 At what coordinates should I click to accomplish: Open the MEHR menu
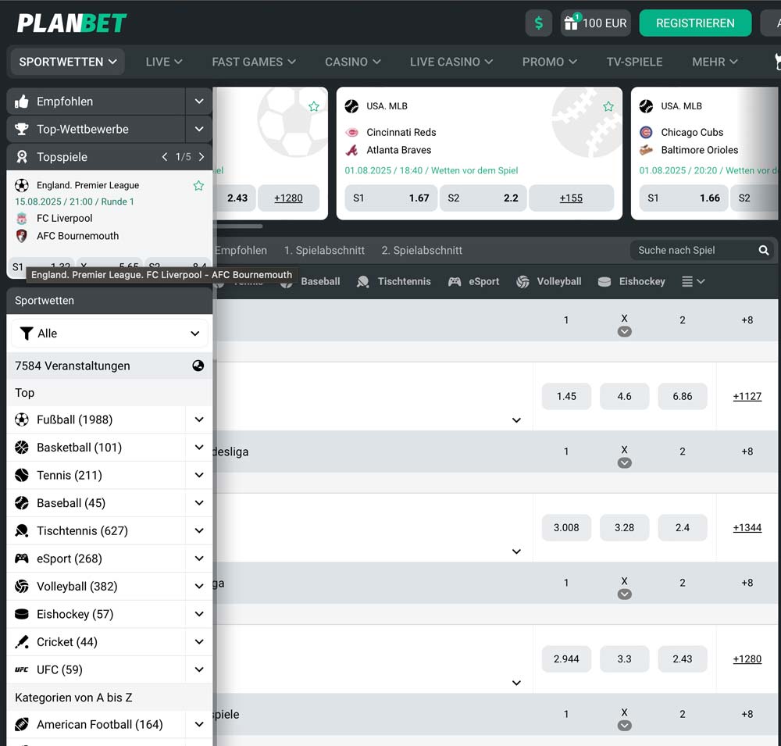[715, 62]
